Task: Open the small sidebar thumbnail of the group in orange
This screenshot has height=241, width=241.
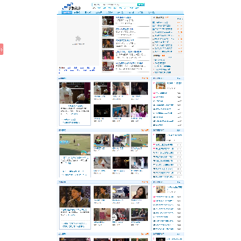Action: click(161, 86)
